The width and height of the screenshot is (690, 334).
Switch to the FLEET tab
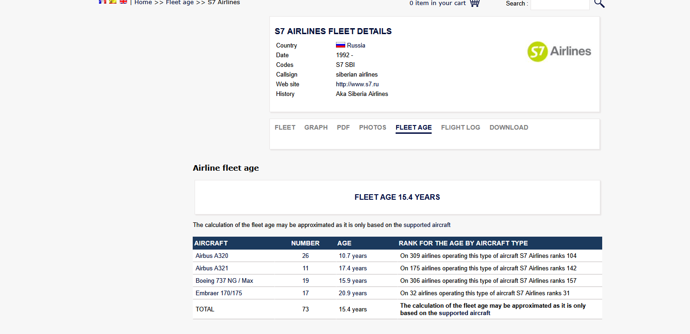[x=285, y=127]
